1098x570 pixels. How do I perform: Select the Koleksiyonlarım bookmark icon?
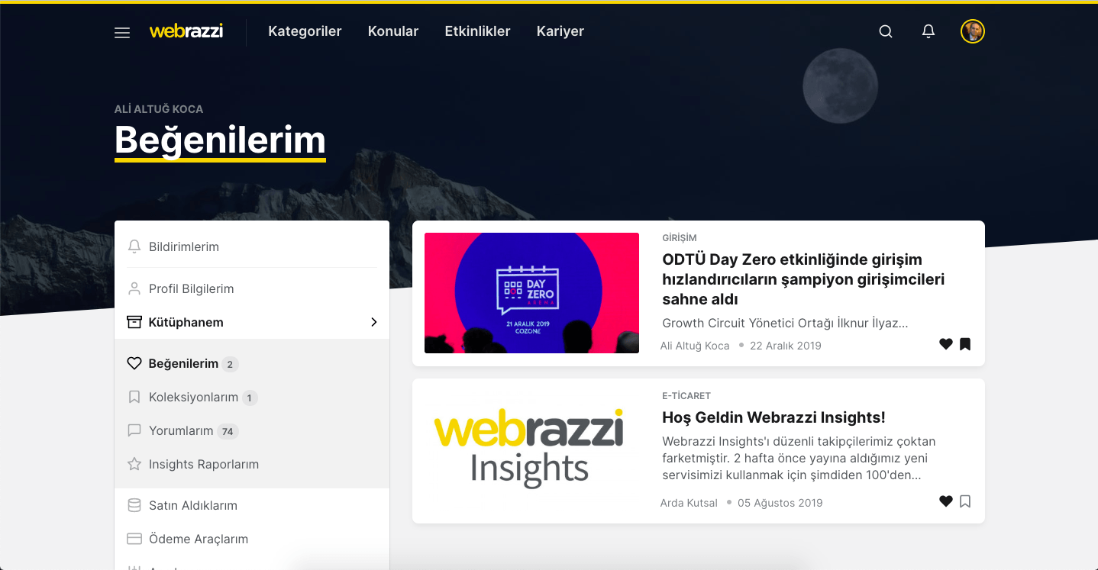point(135,397)
